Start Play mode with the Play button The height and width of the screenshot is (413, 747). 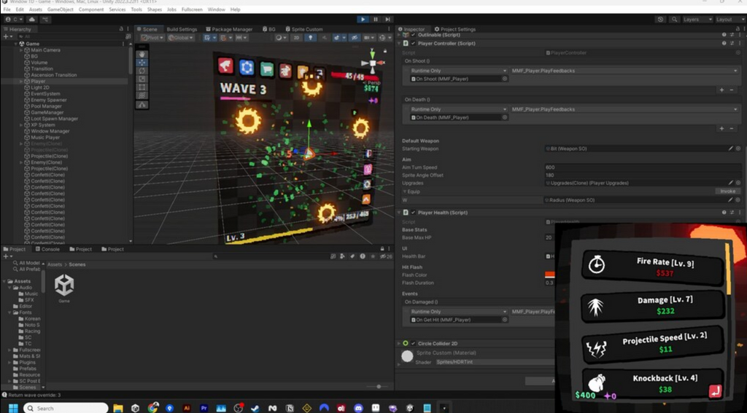(x=363, y=20)
